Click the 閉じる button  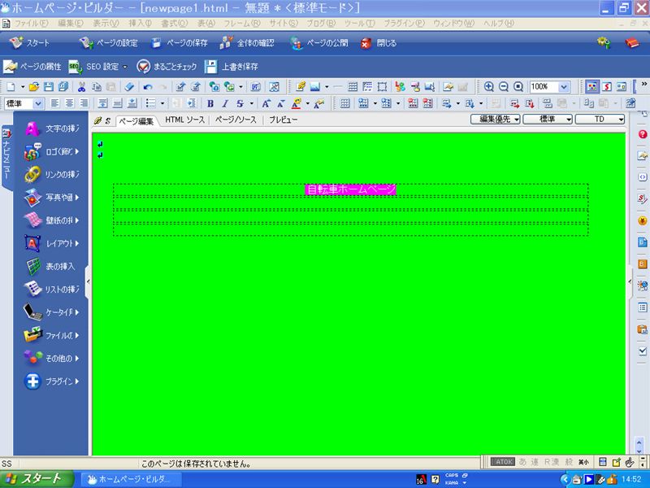coord(379,43)
